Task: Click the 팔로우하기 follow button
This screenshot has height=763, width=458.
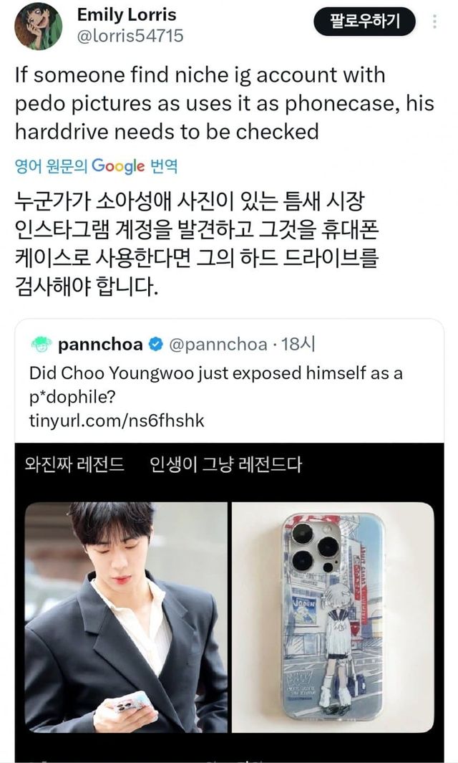Action: 365,21
